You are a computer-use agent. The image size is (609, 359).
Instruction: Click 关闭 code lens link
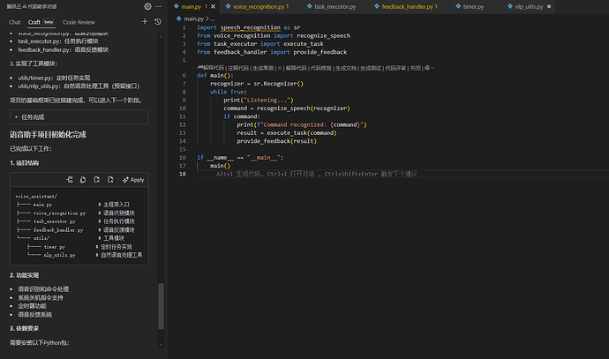coord(415,68)
